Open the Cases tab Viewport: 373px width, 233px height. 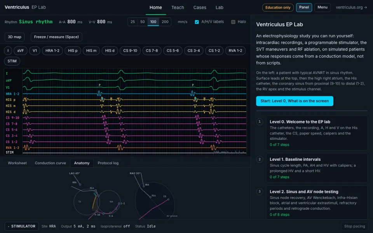point(200,7)
